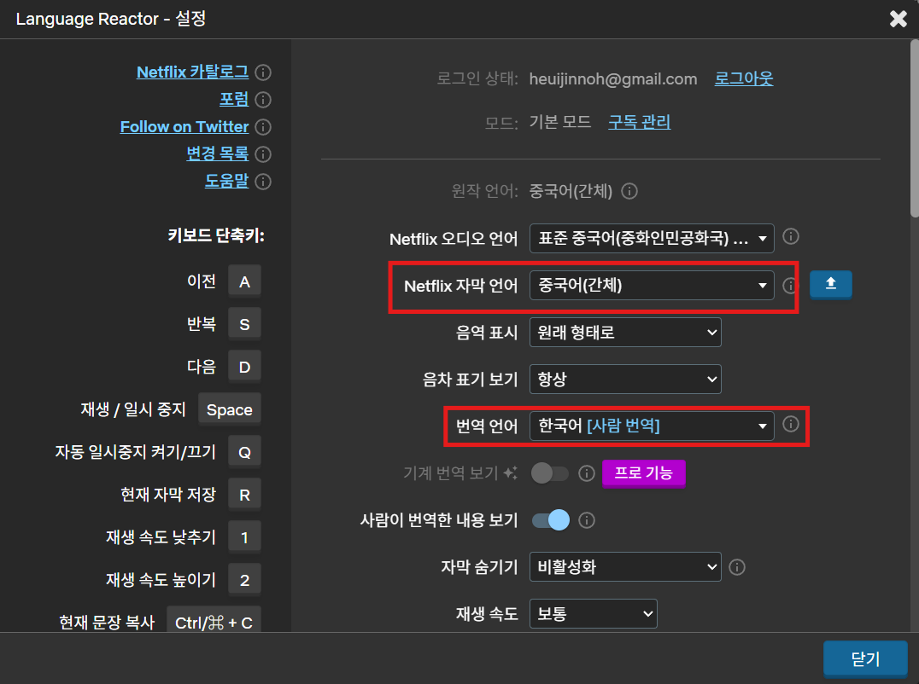Toggle the 기계 번역 보기 switch

pos(550,473)
